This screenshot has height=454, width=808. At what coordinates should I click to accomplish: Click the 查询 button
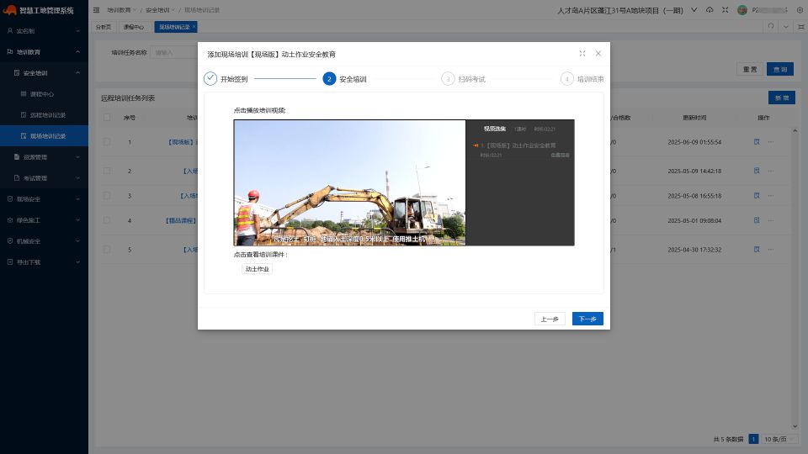(780, 69)
